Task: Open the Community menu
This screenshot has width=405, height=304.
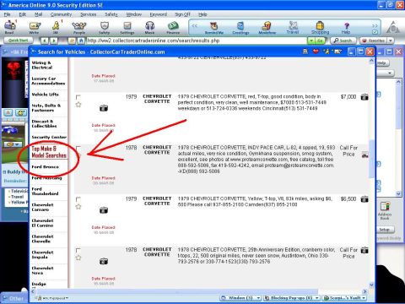Action: [x=61, y=14]
